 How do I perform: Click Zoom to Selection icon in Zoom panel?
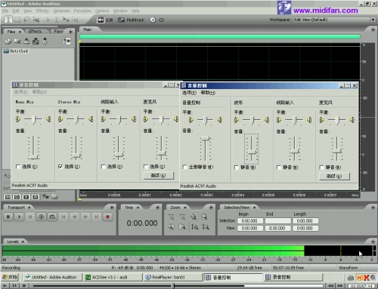[x=204, y=217]
